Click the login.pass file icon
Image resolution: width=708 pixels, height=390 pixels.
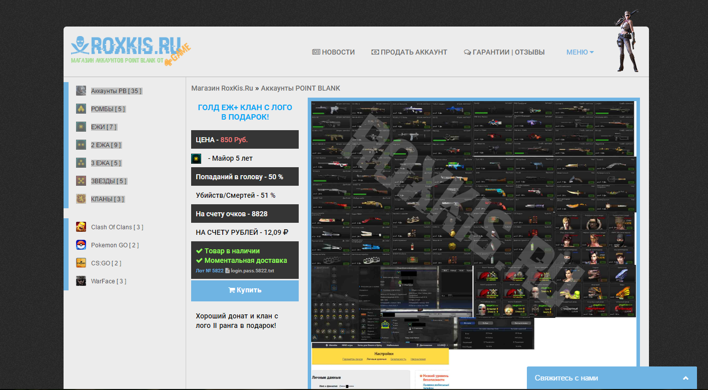pyautogui.click(x=227, y=270)
